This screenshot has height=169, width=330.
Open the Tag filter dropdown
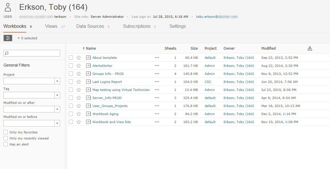pyautogui.click(x=57, y=95)
